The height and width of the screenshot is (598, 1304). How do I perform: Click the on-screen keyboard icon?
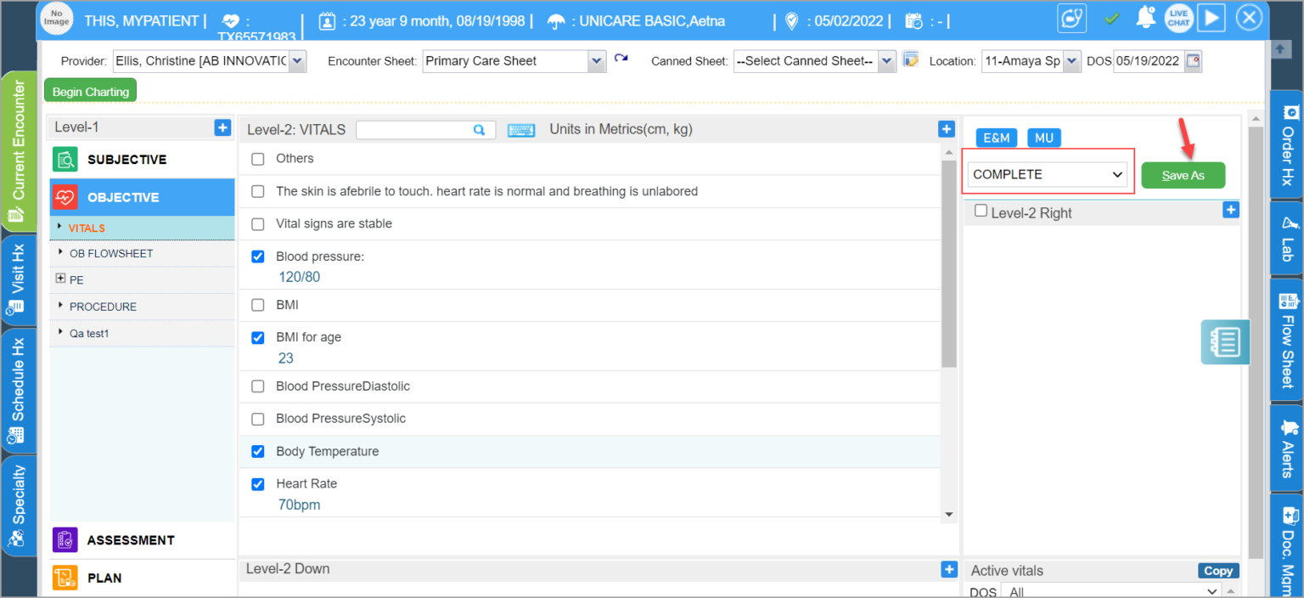click(521, 130)
